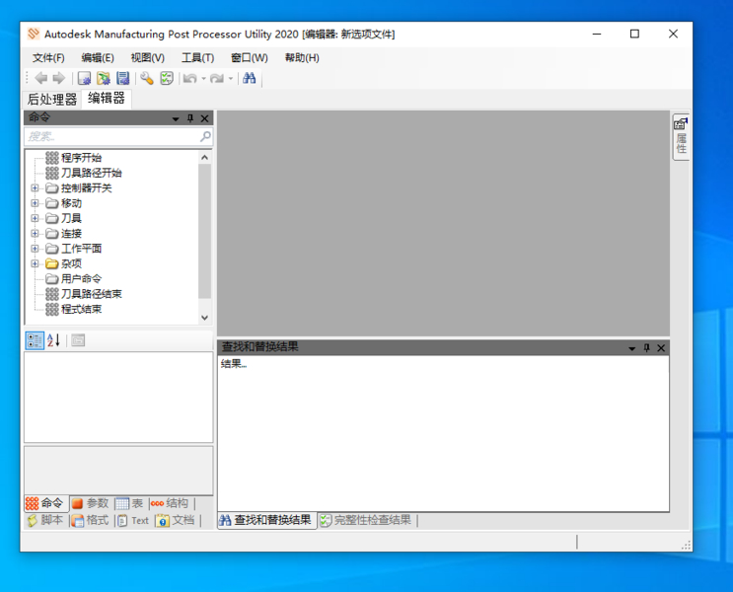Image resolution: width=733 pixels, height=592 pixels.
Task: Click the Autodesk application logo icon
Action: point(34,34)
